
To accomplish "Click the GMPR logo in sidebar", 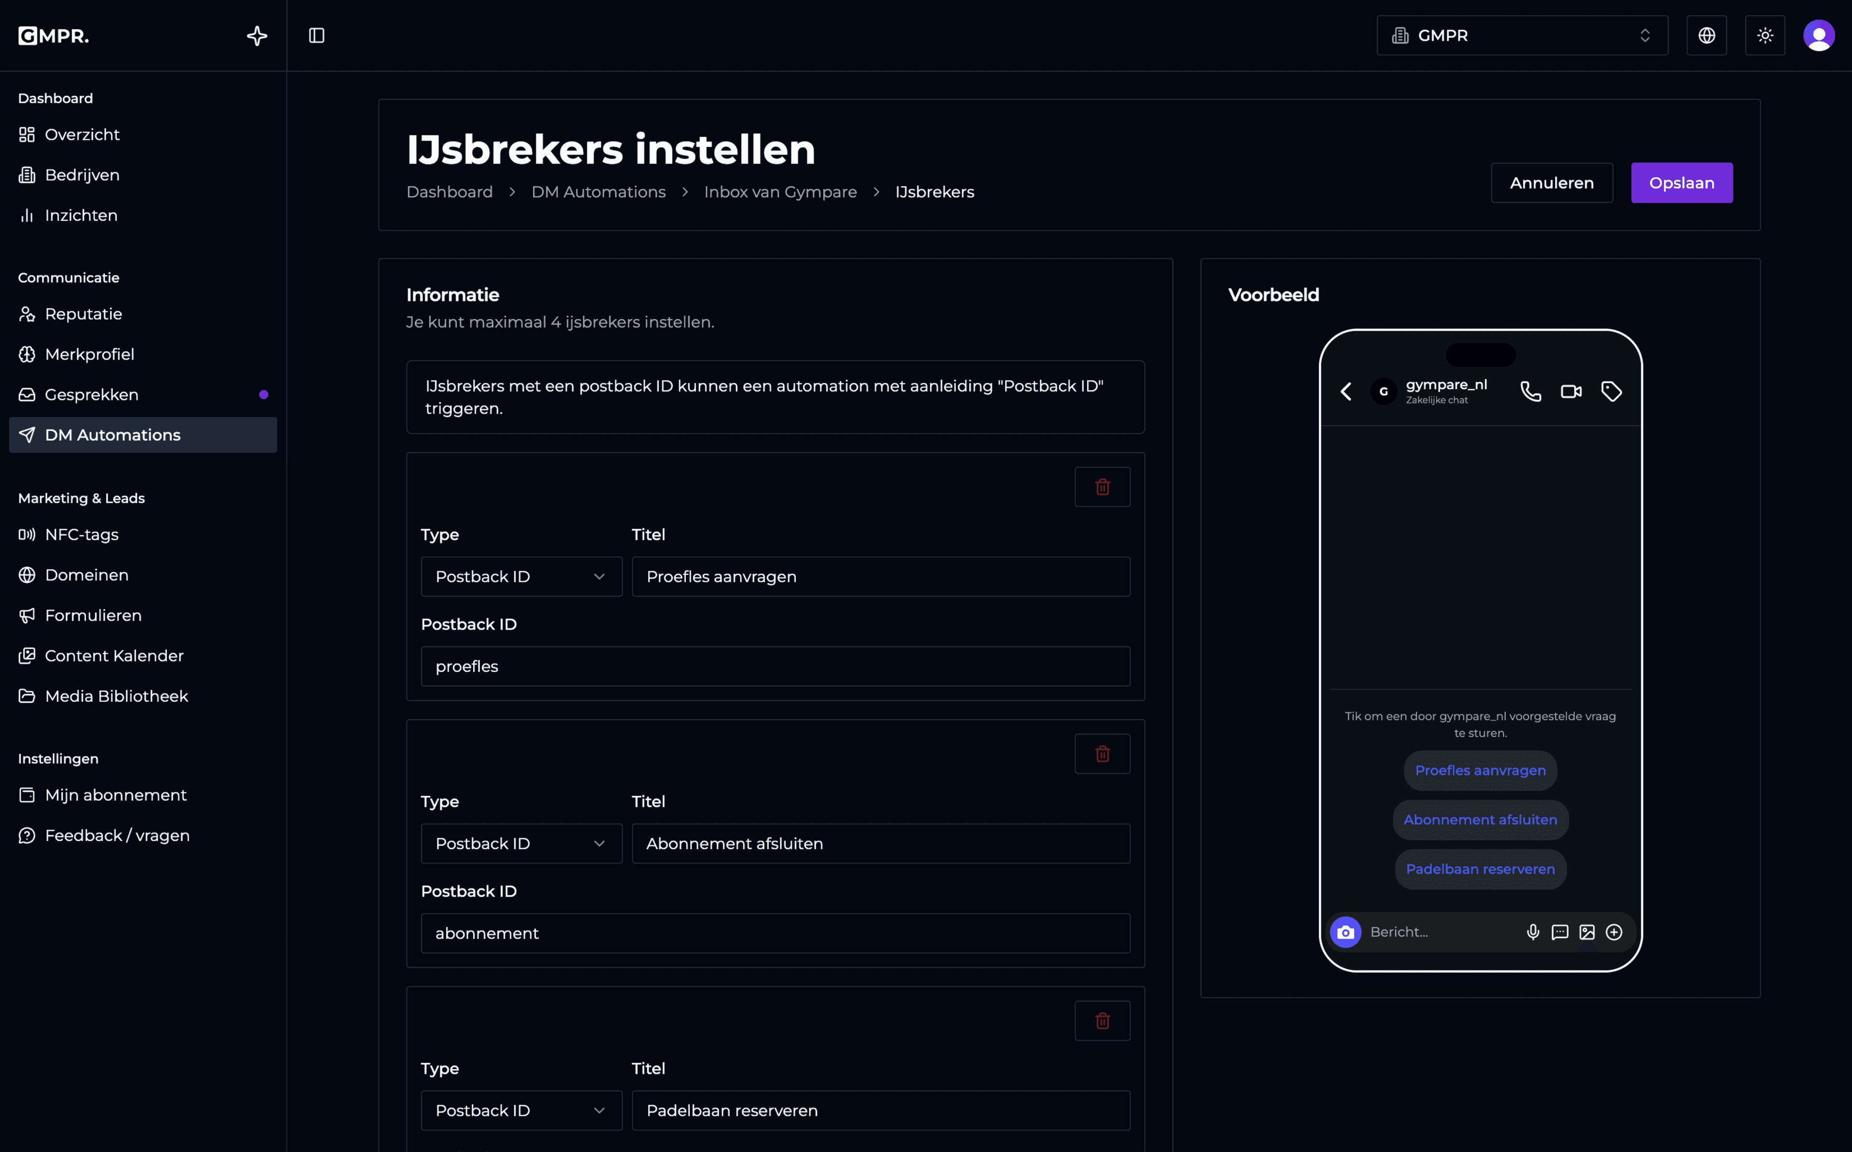I will (54, 36).
